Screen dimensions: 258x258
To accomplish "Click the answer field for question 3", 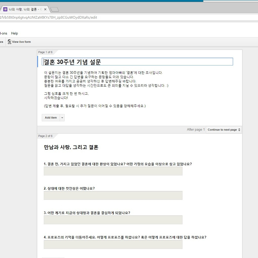I will [113, 220].
